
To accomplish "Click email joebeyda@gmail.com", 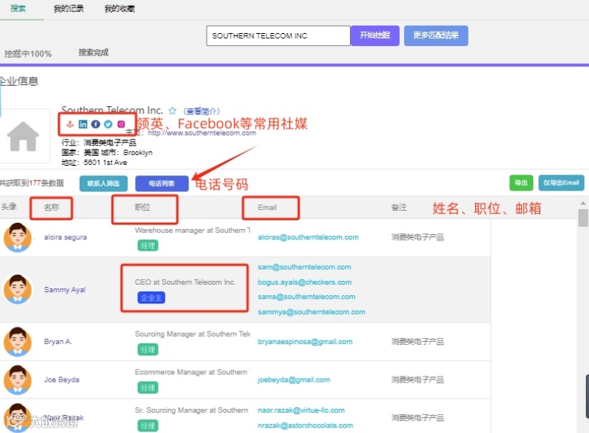I will tap(294, 380).
